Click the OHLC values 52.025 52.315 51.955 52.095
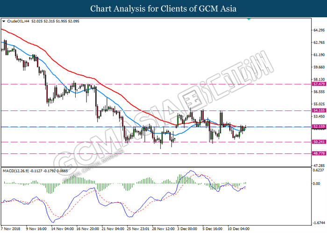 coord(55,21)
